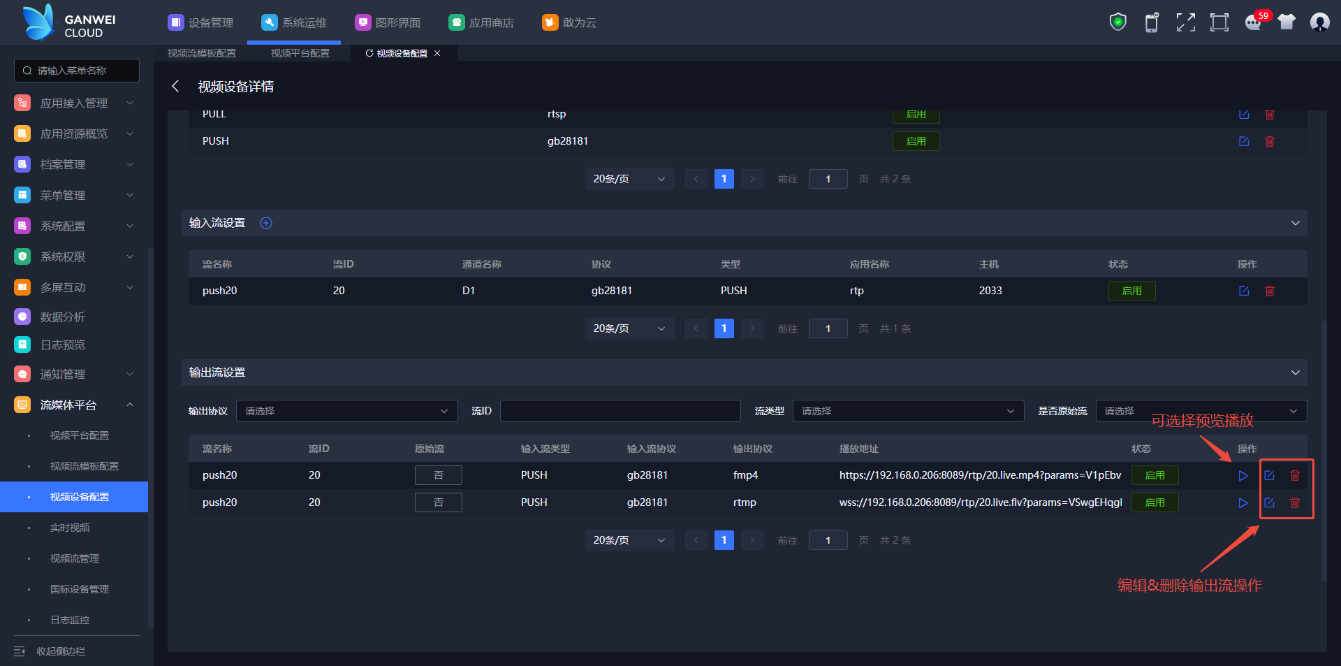Switch to the 设备管理 top menu
Viewport: 1341px width, 666px height.
click(201, 22)
